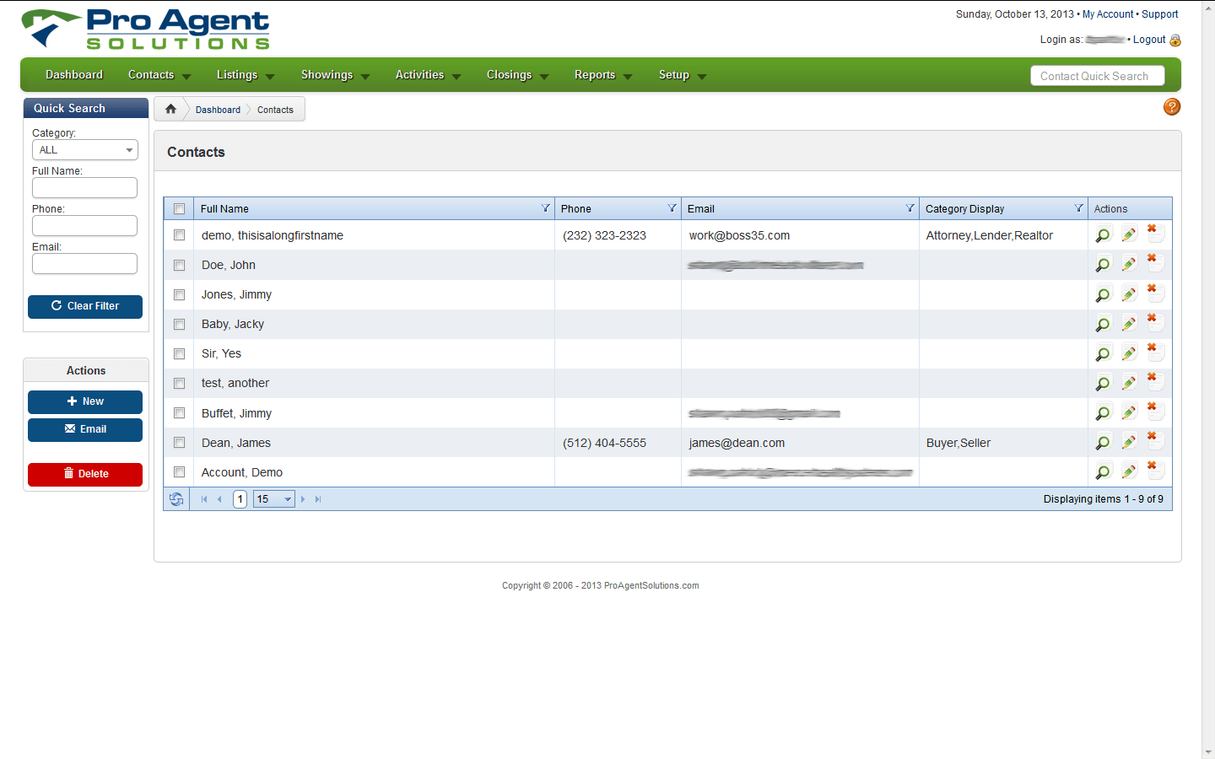
Task: Select all contacts with header checkbox
Action: 179,207
